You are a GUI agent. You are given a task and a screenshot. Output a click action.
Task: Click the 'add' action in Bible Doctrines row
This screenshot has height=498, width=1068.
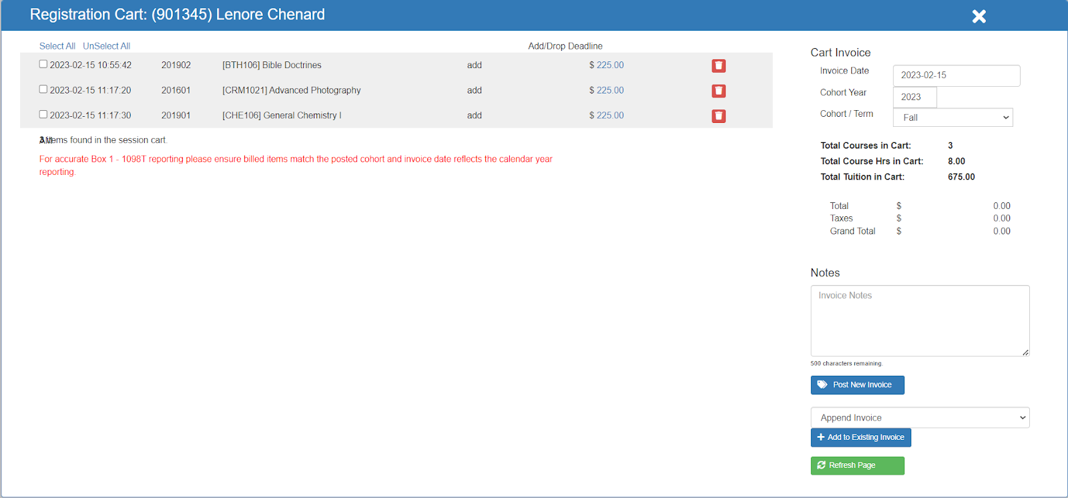click(x=475, y=65)
